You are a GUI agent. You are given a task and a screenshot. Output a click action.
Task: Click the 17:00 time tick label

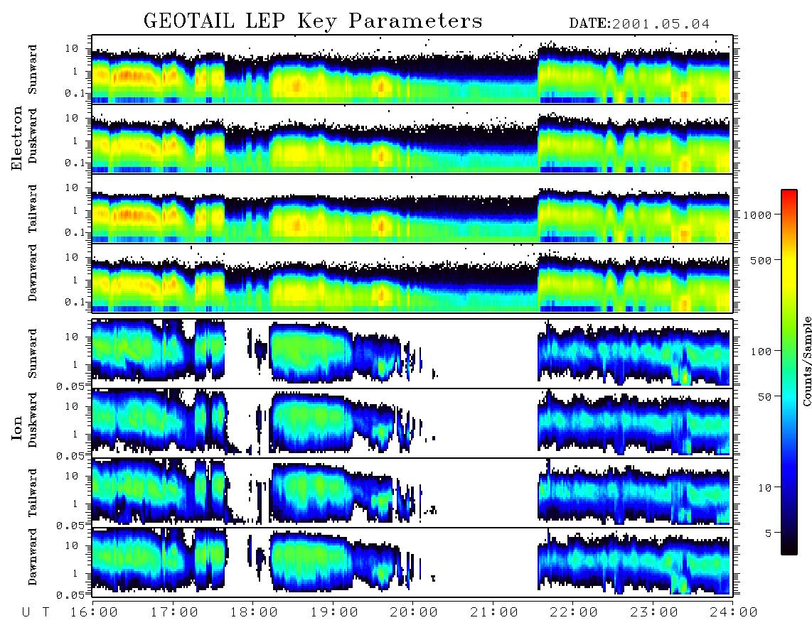[x=174, y=612]
